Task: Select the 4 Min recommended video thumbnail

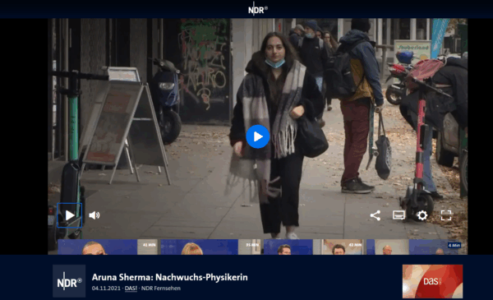Action: coord(417,247)
